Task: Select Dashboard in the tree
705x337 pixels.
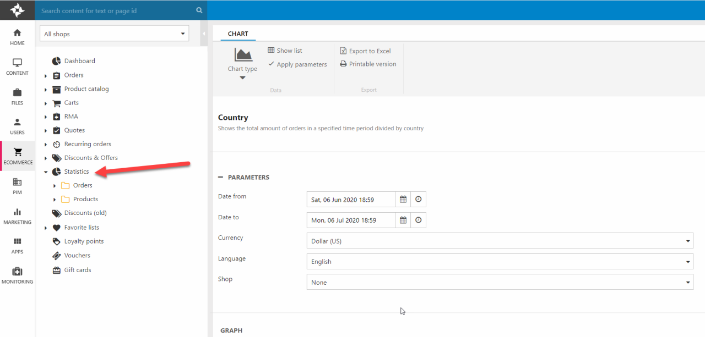Action: [79, 61]
